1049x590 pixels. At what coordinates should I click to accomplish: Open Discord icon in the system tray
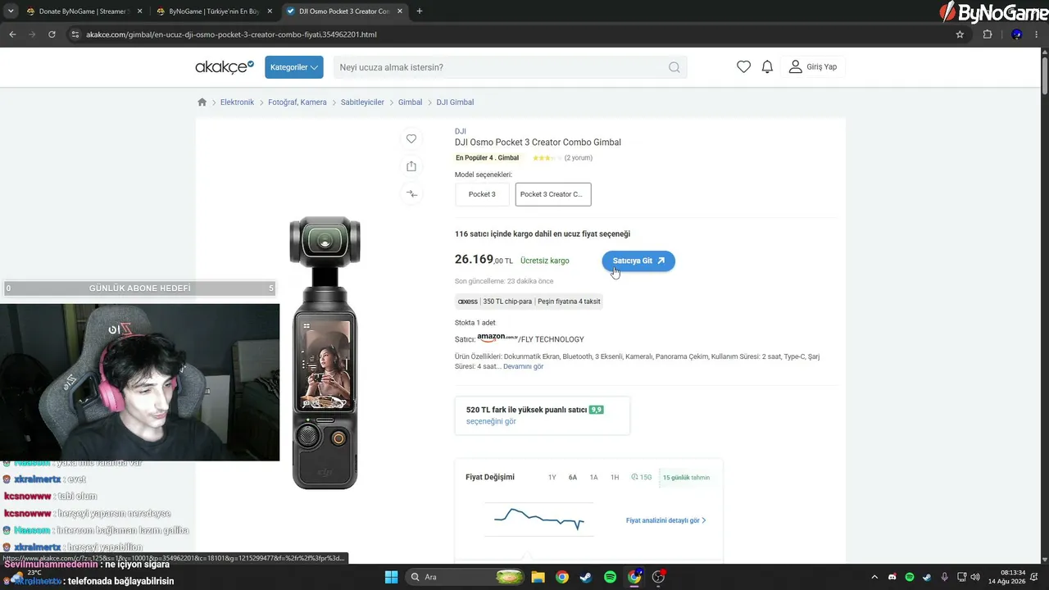892,577
